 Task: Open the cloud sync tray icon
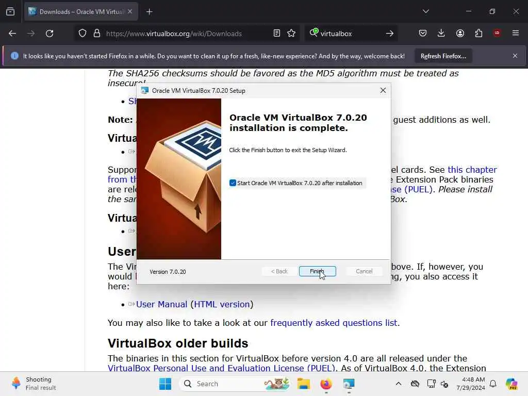[415, 384]
